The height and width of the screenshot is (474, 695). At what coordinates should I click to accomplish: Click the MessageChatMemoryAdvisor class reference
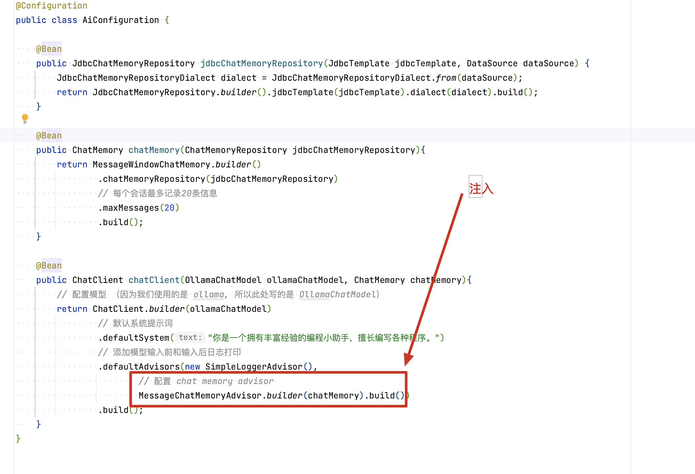(200, 396)
